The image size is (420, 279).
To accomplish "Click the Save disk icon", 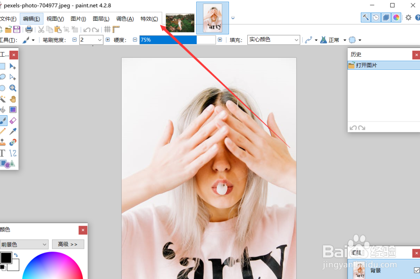I will (17, 29).
